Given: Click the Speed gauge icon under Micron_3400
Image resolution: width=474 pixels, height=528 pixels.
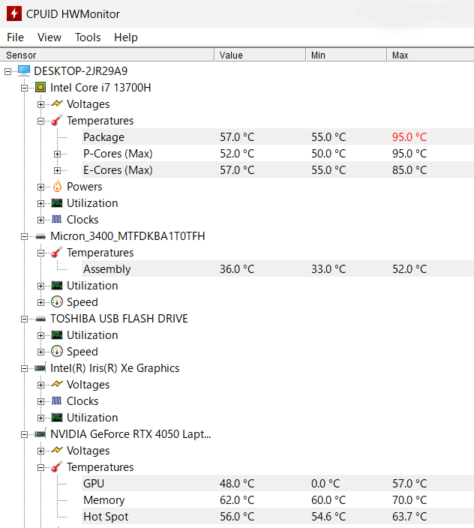Looking at the screenshot, I should (57, 301).
